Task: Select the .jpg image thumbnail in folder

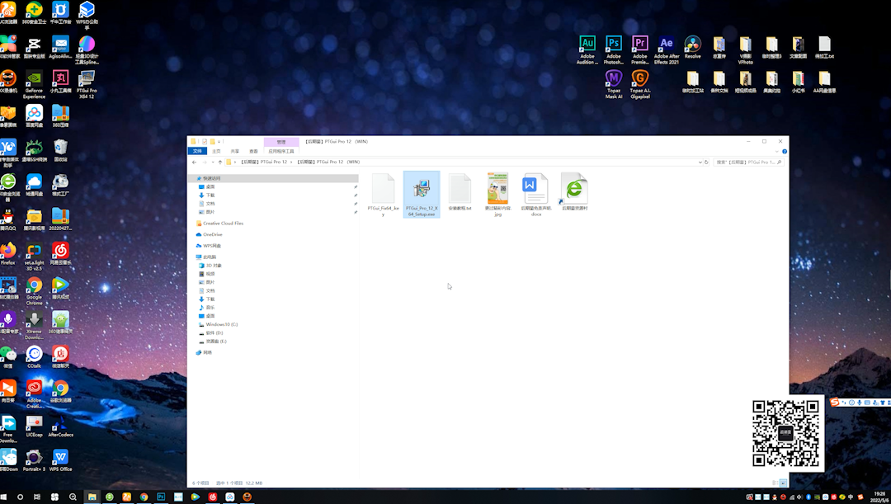Action: coord(497,190)
